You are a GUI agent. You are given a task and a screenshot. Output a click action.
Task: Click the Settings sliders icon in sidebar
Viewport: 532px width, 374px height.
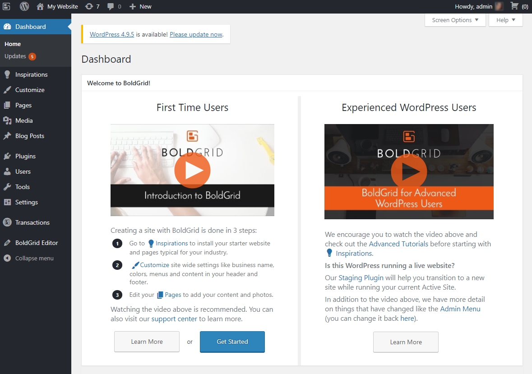point(7,202)
